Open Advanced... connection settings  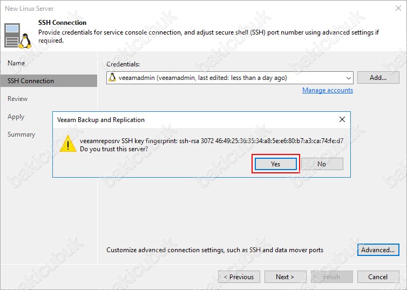pos(378,249)
